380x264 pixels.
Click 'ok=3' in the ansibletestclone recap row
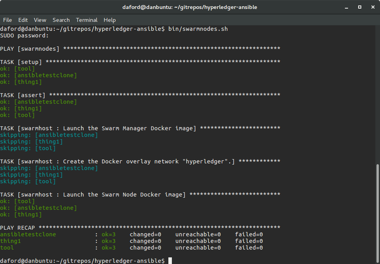coord(109,234)
